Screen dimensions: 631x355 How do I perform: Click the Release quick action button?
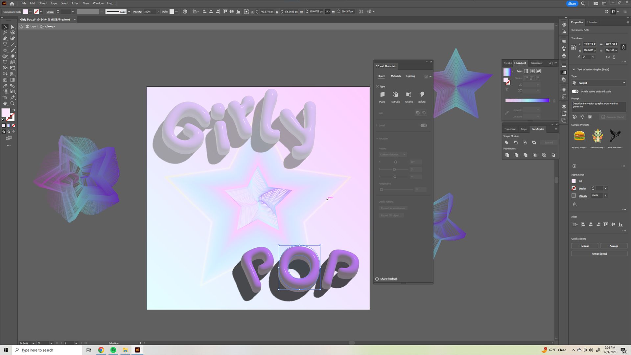[585, 246]
